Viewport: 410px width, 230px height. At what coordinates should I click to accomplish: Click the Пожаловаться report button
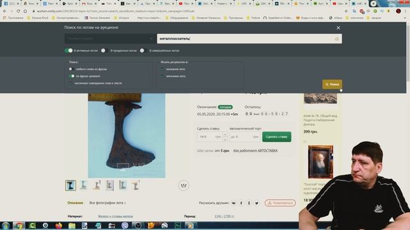(x=281, y=203)
